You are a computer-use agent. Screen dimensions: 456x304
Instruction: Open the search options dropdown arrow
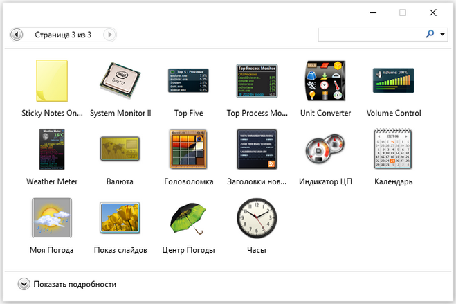(x=442, y=34)
